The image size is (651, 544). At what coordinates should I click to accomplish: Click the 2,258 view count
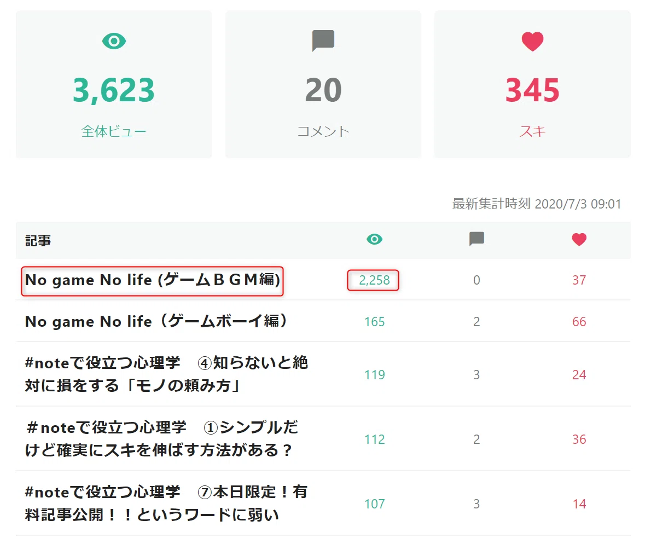pyautogui.click(x=375, y=280)
